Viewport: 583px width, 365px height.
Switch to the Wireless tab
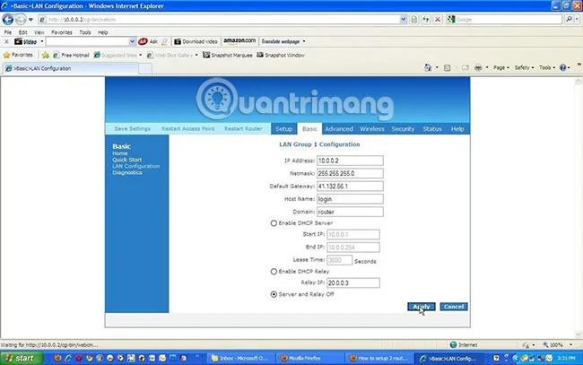(x=372, y=129)
